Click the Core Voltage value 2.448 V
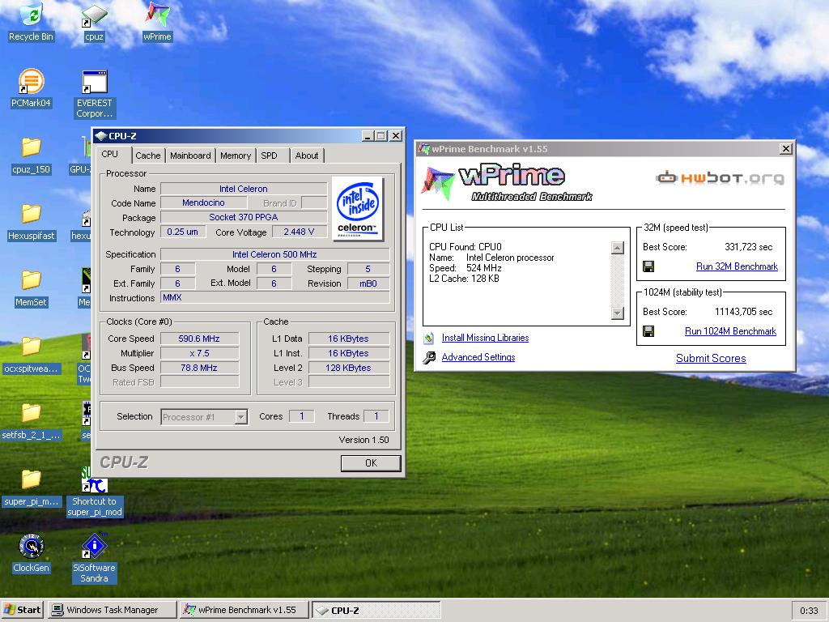 (299, 232)
